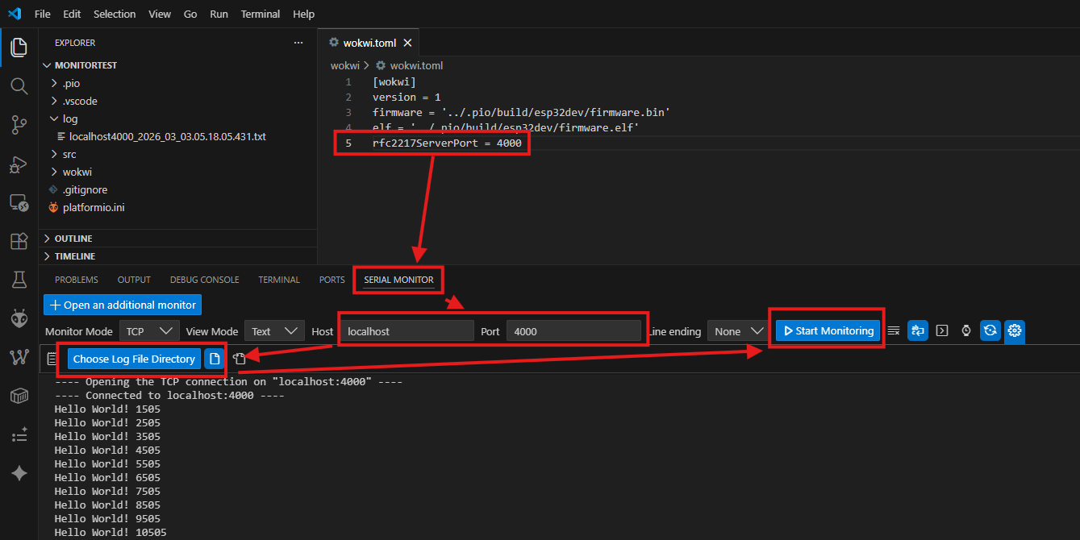Screen dimensions: 1080x540
Task: Toggle the timestamp watch icon
Action: point(966,330)
